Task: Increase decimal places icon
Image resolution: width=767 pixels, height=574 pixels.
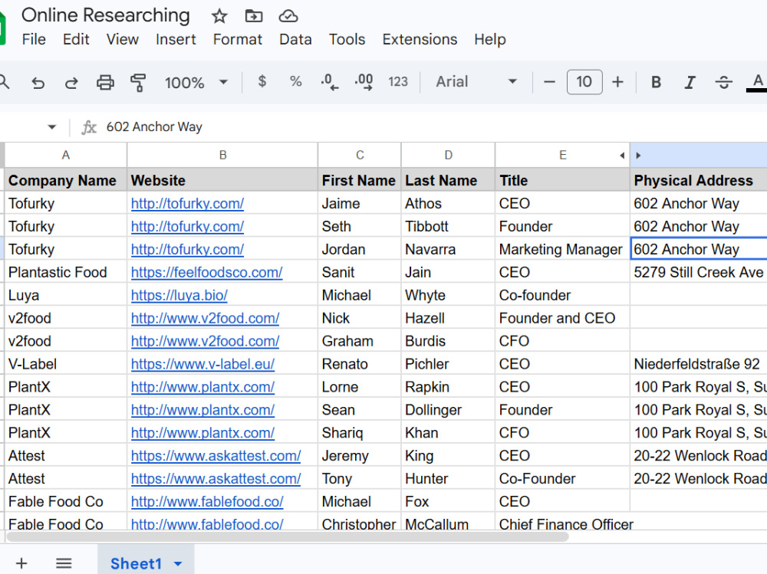Action: point(364,82)
